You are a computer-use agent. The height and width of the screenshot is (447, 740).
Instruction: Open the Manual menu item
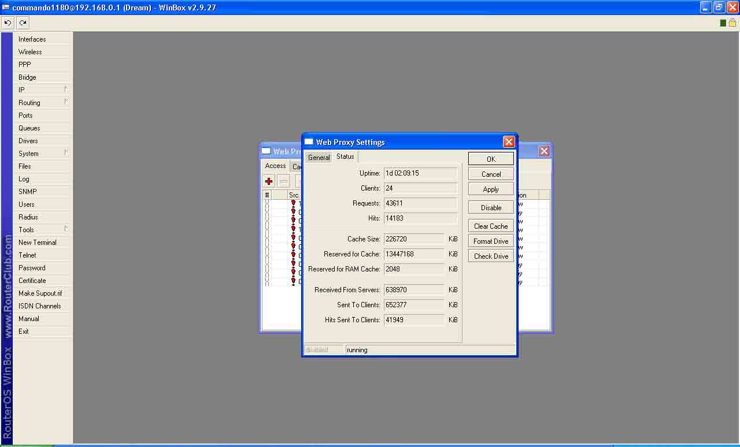pyautogui.click(x=42, y=318)
